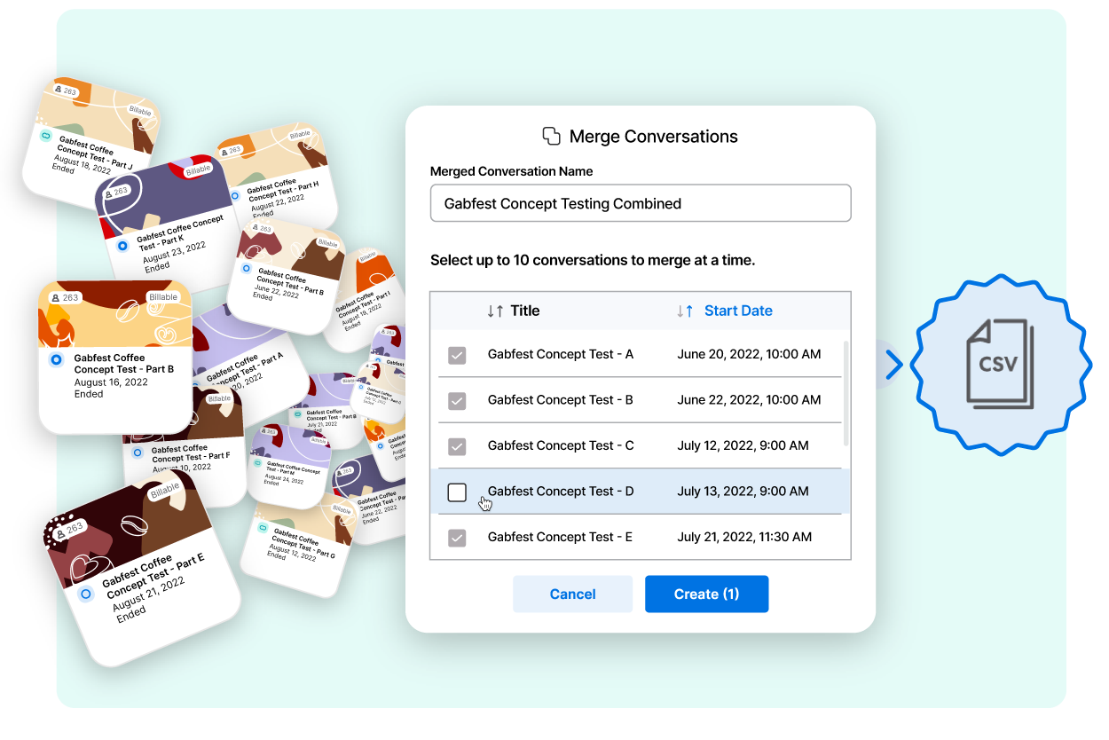1109x740 pixels.
Task: Click the status icon on Part E card
Action: point(86,594)
